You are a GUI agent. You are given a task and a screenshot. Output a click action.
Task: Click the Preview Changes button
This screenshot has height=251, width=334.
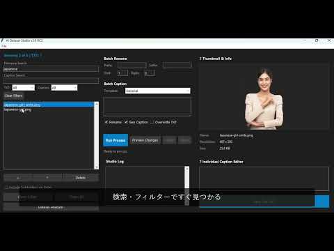(x=145, y=140)
